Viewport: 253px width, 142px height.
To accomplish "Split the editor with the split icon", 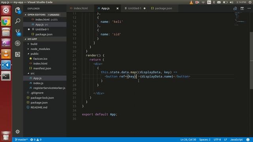I will (242, 8).
